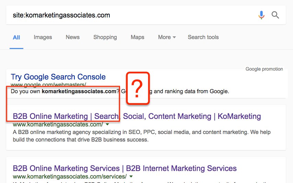
Task: Open the B2B Online Marketing KoMarketing result
Action: [x=137, y=116]
